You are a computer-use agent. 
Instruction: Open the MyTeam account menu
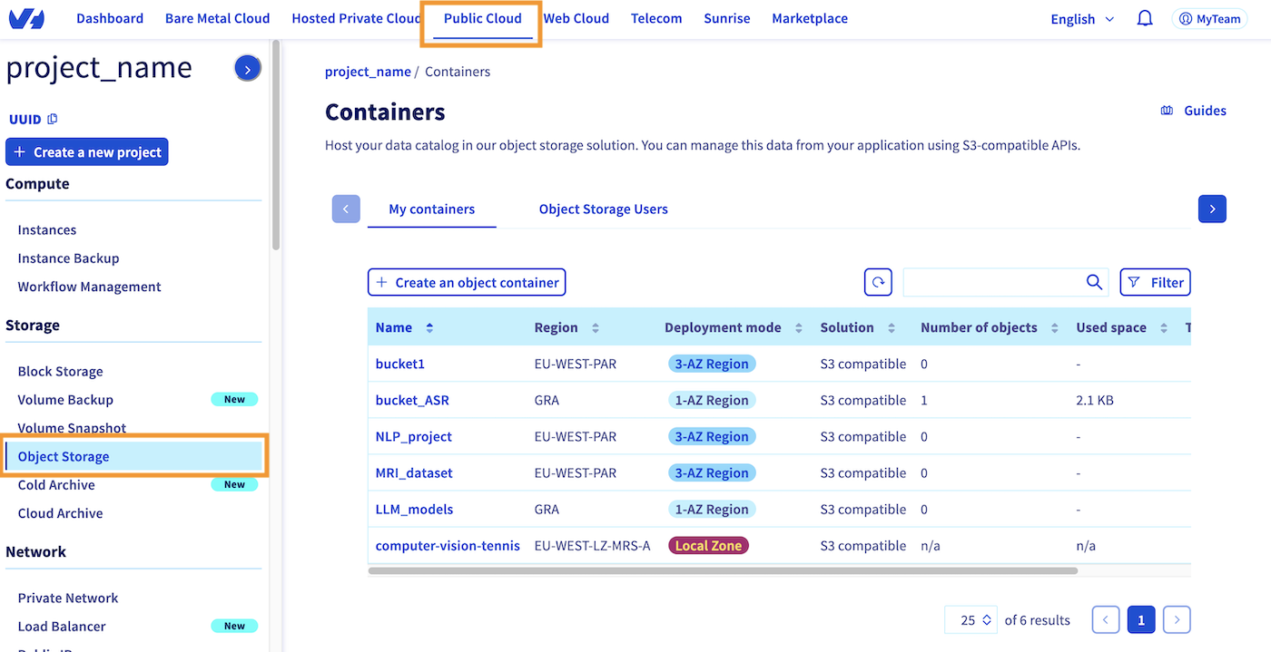point(1208,19)
